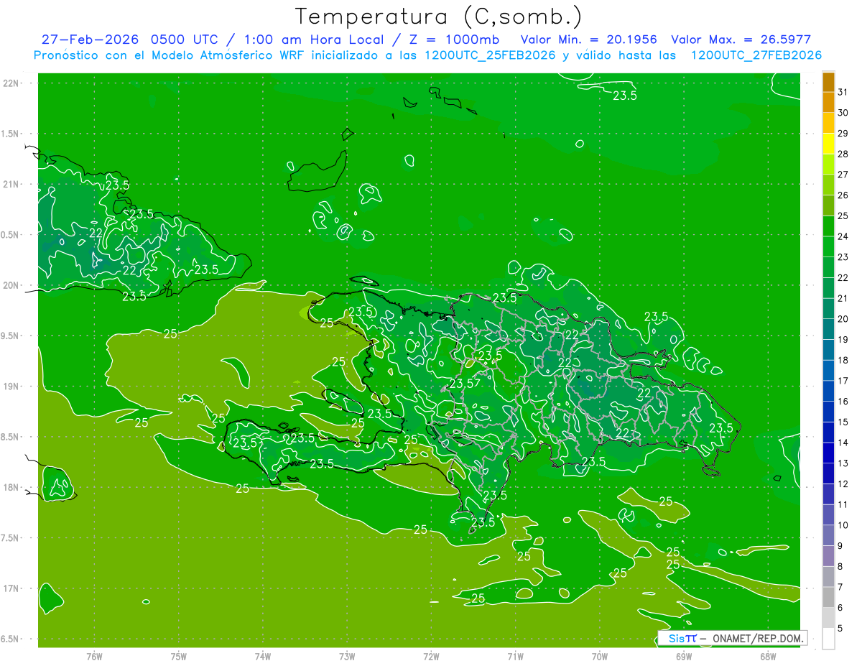Click the 76W longitude axis label

click(94, 657)
